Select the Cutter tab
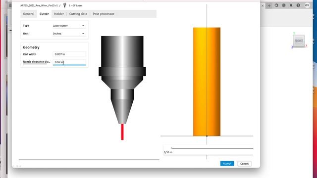 click(44, 14)
